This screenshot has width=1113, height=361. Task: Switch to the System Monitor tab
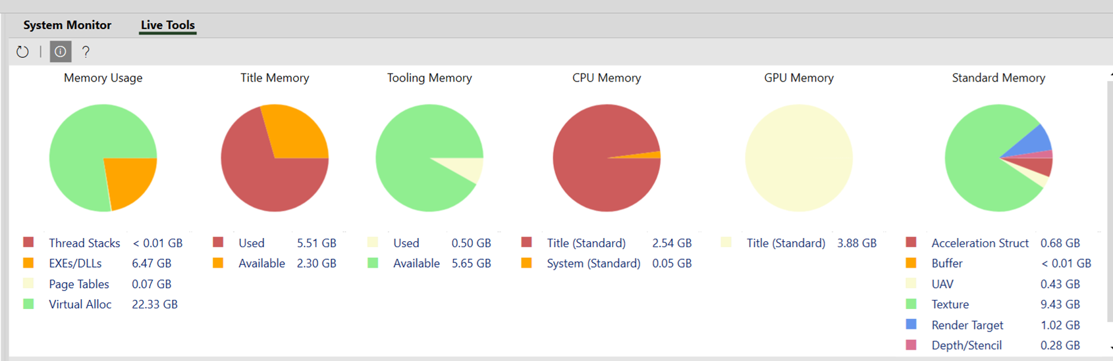[67, 25]
